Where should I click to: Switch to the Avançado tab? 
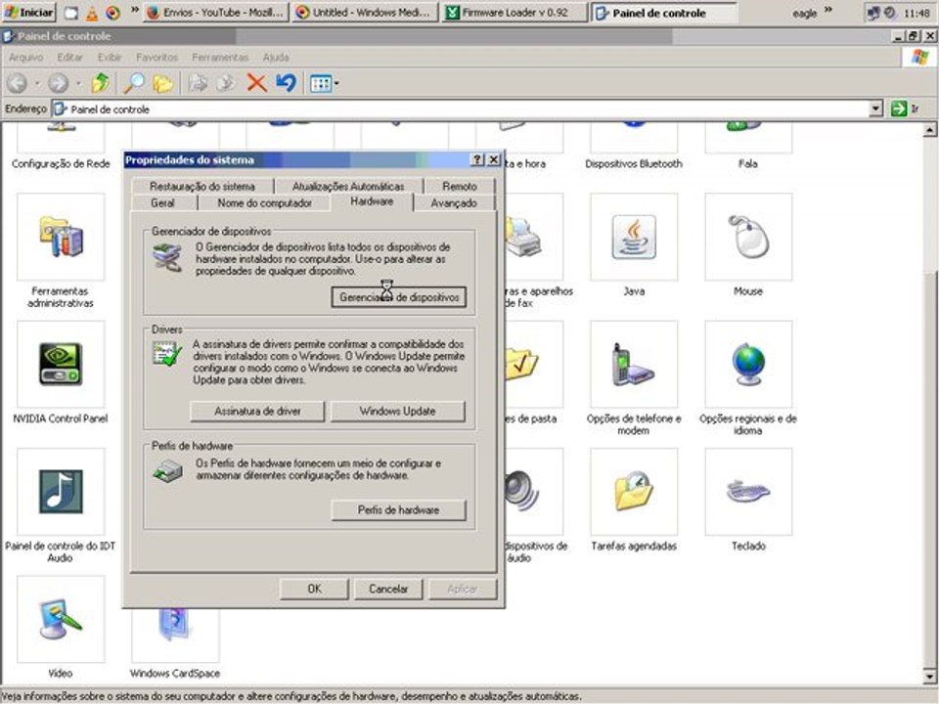point(454,203)
